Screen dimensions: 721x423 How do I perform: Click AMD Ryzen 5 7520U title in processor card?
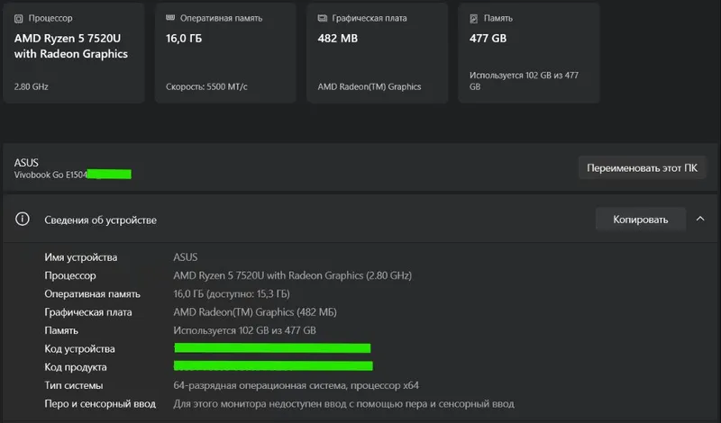point(71,47)
